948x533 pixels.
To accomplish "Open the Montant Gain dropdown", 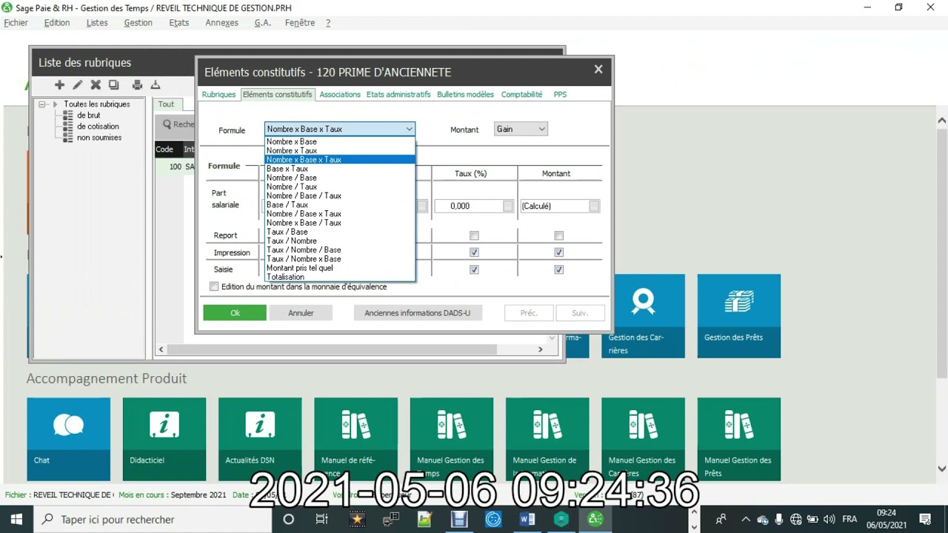I will coord(521,129).
